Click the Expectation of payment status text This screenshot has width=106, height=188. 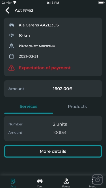45,68
